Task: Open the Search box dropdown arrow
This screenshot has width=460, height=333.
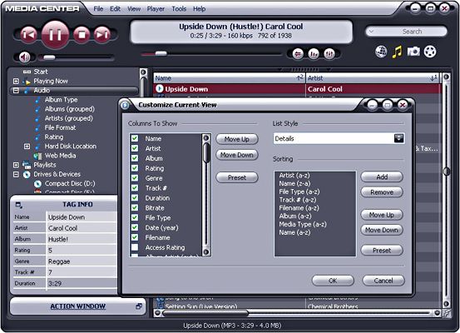Action: pyautogui.click(x=371, y=32)
